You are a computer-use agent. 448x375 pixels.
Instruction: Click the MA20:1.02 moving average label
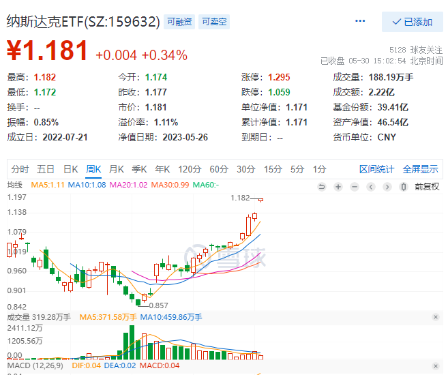pyautogui.click(x=129, y=185)
